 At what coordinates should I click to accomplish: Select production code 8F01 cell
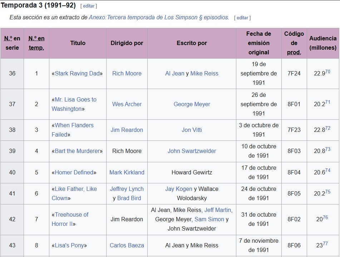294,104
